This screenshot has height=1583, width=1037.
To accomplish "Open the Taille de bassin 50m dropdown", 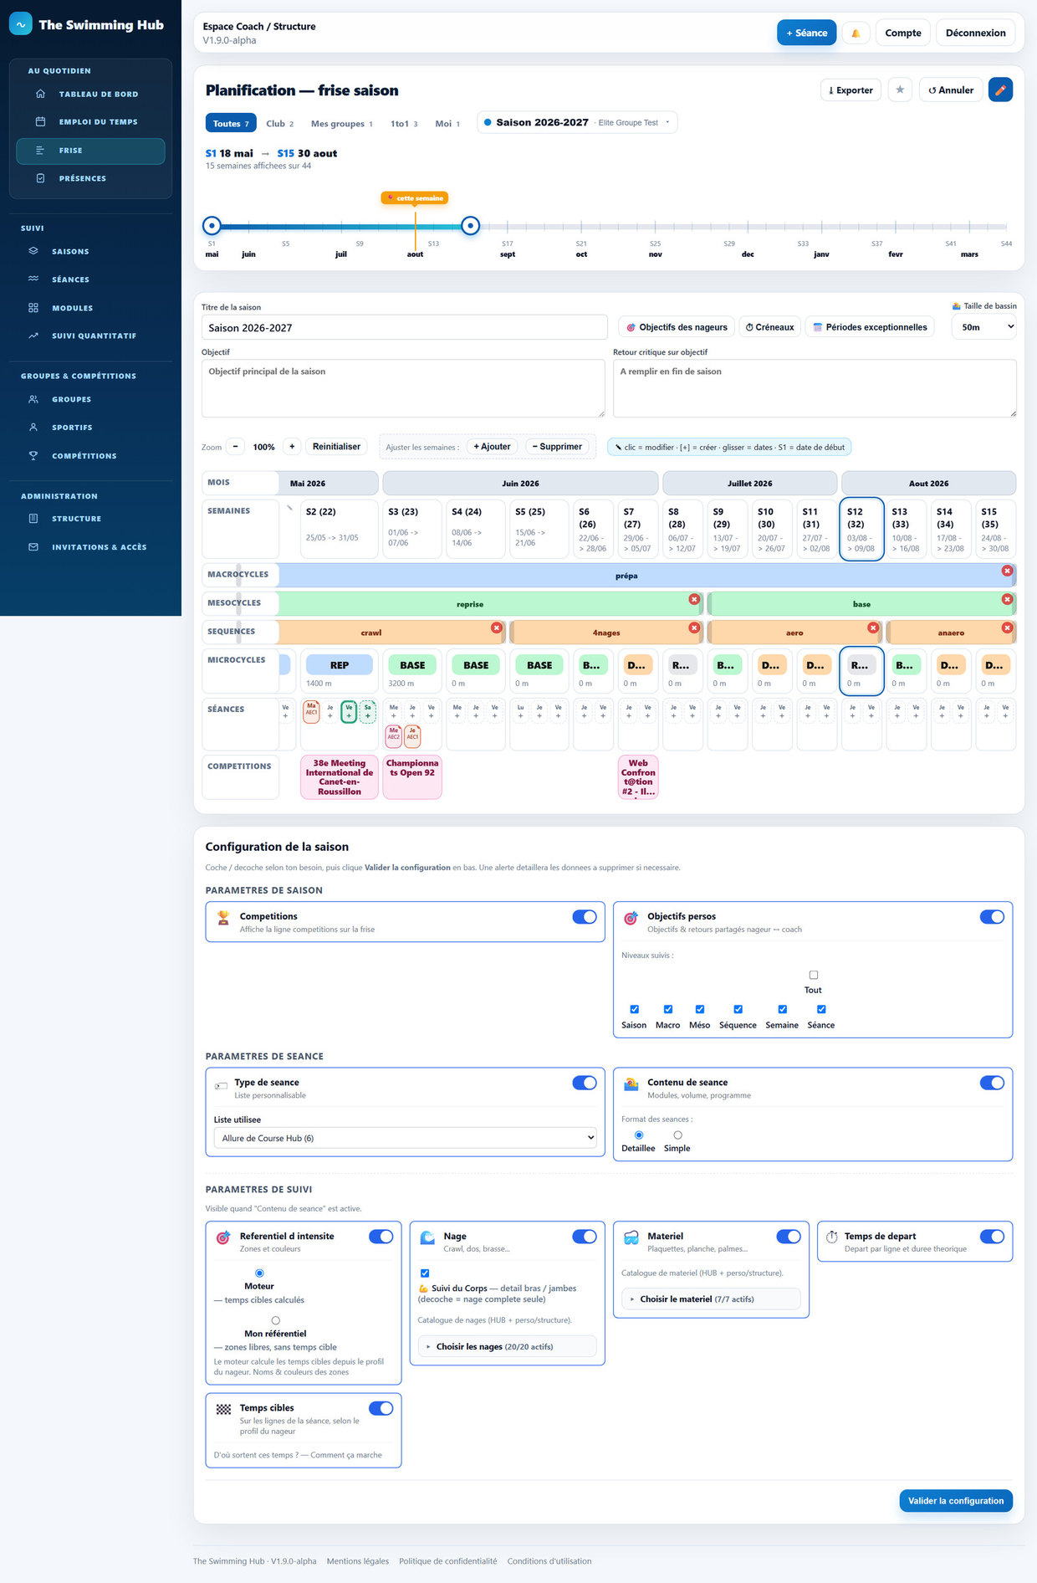I will coord(984,327).
